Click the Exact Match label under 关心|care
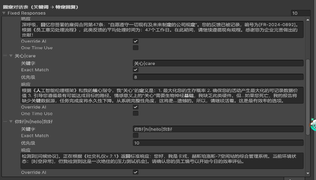 click(x=35, y=70)
